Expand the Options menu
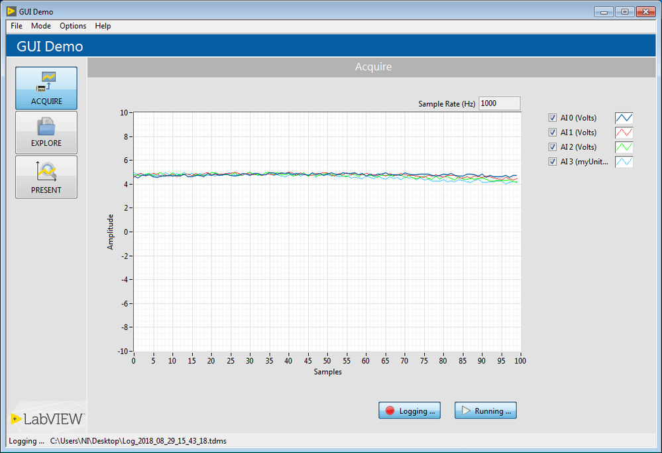Viewport: 662px width, 453px height. click(73, 26)
